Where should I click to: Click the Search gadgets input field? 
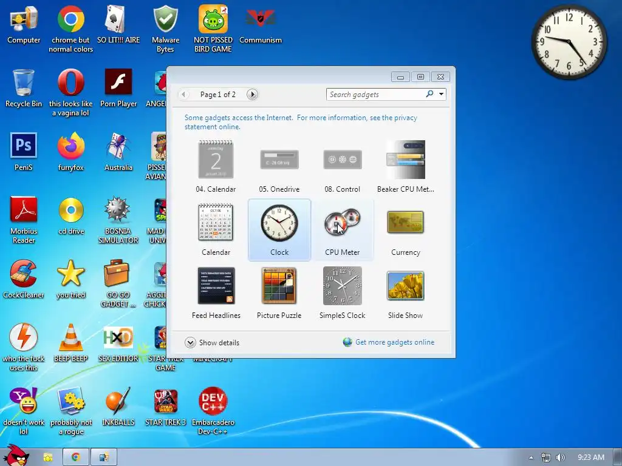coord(375,94)
